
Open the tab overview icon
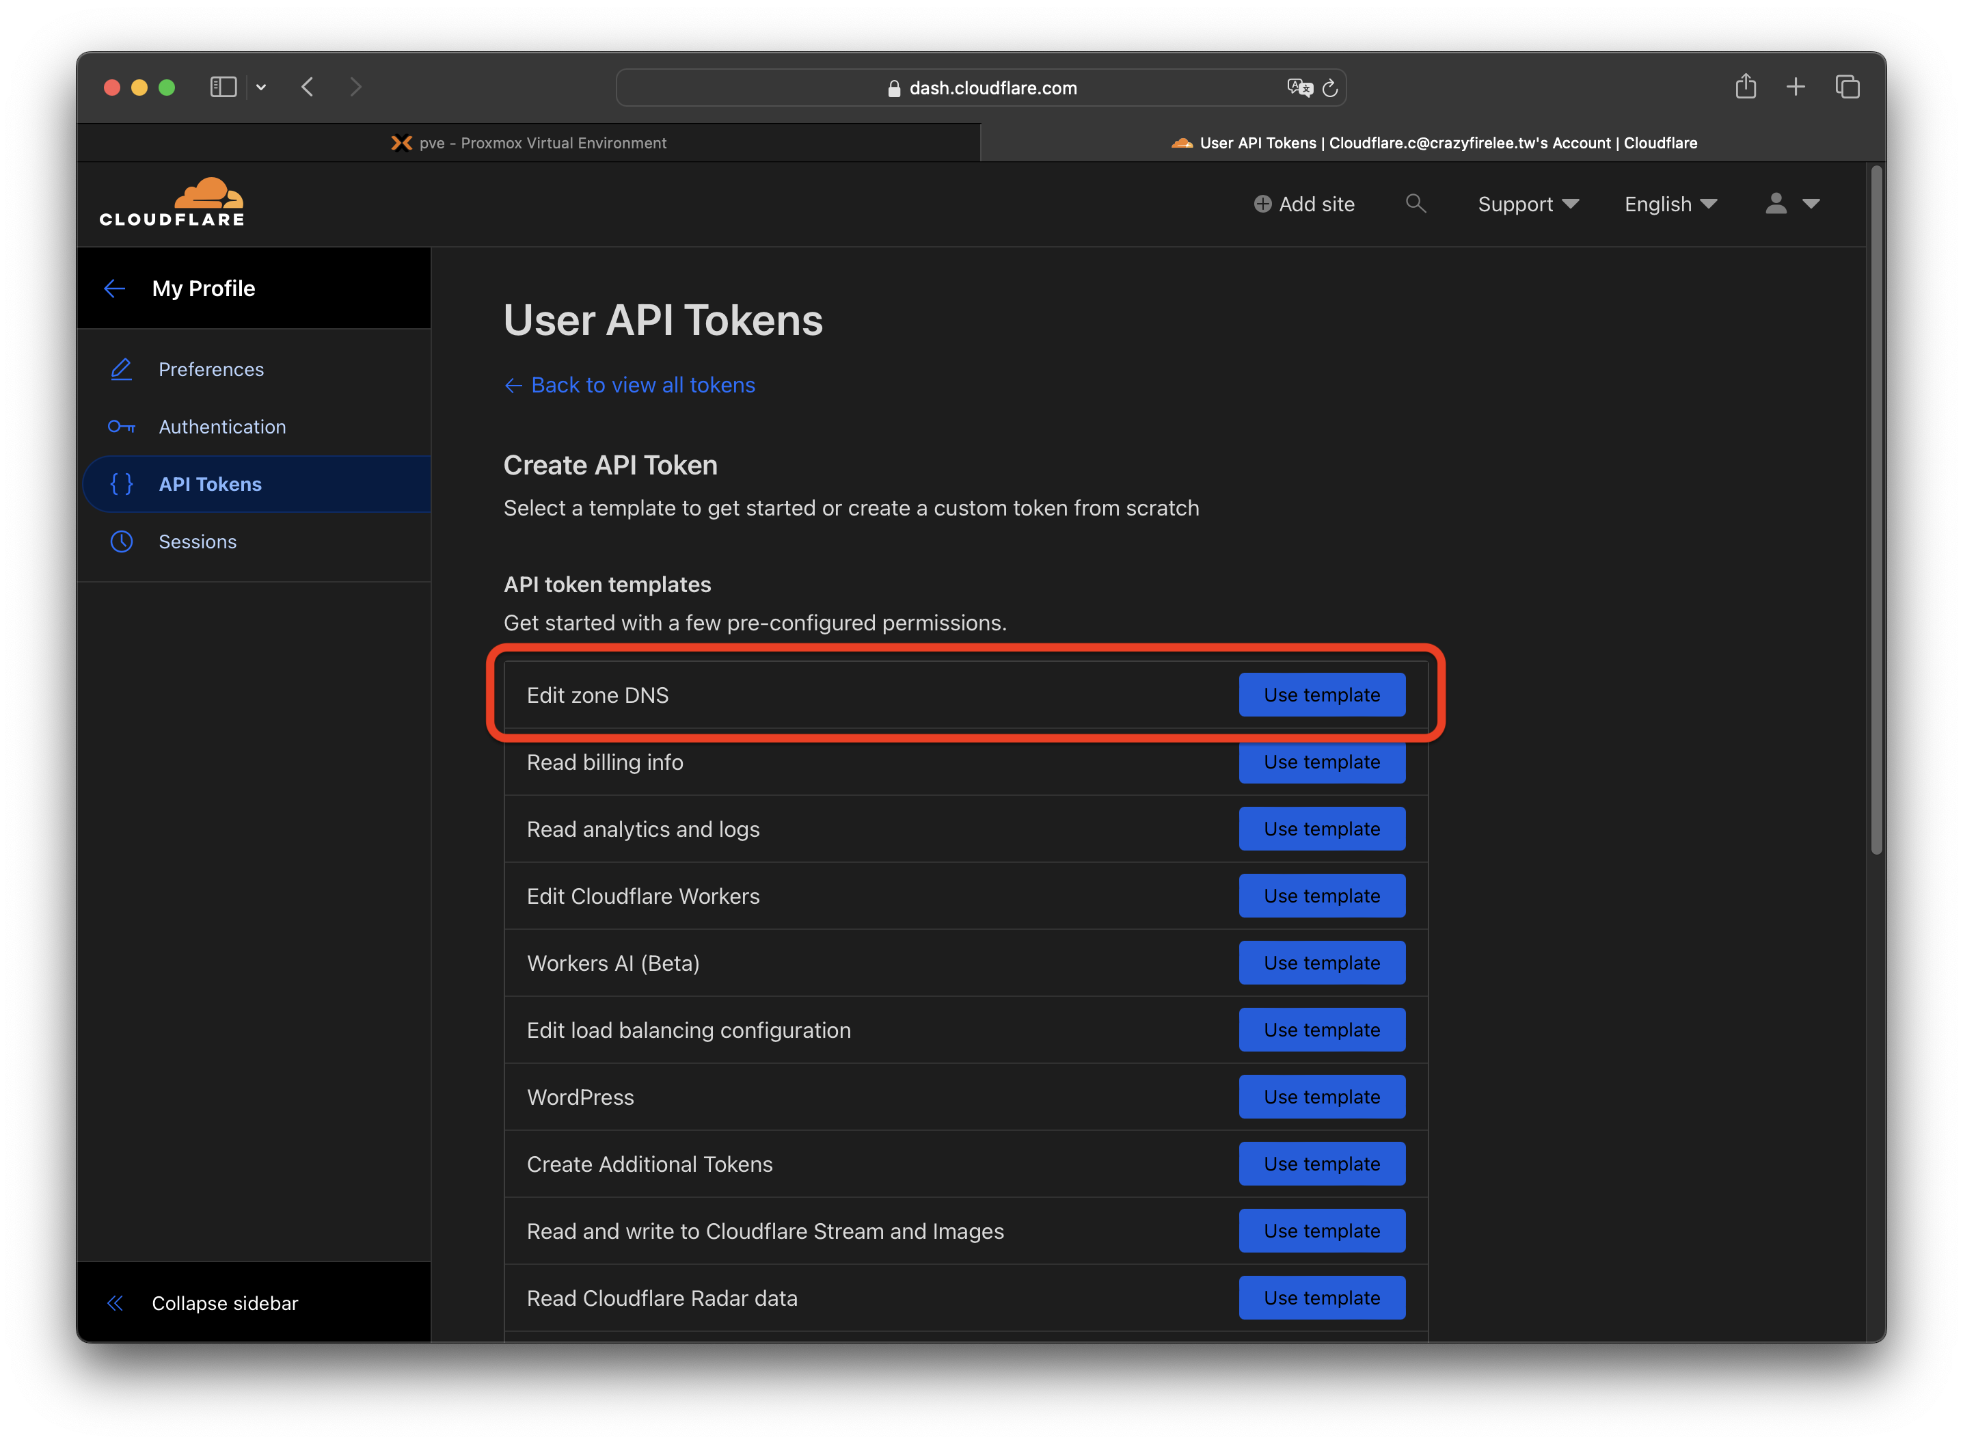pos(1847,87)
